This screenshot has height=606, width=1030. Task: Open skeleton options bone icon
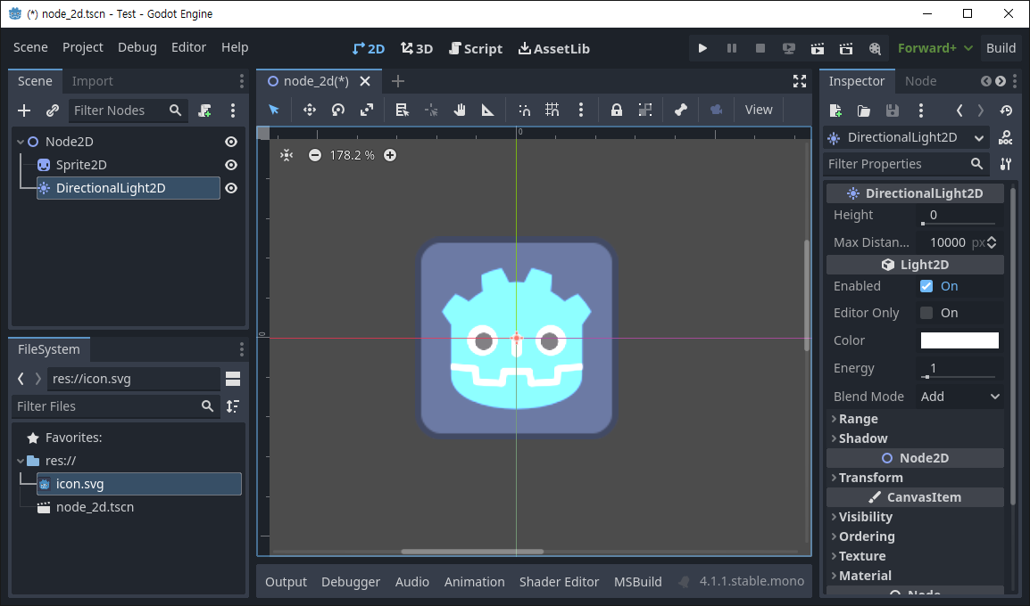pos(680,110)
